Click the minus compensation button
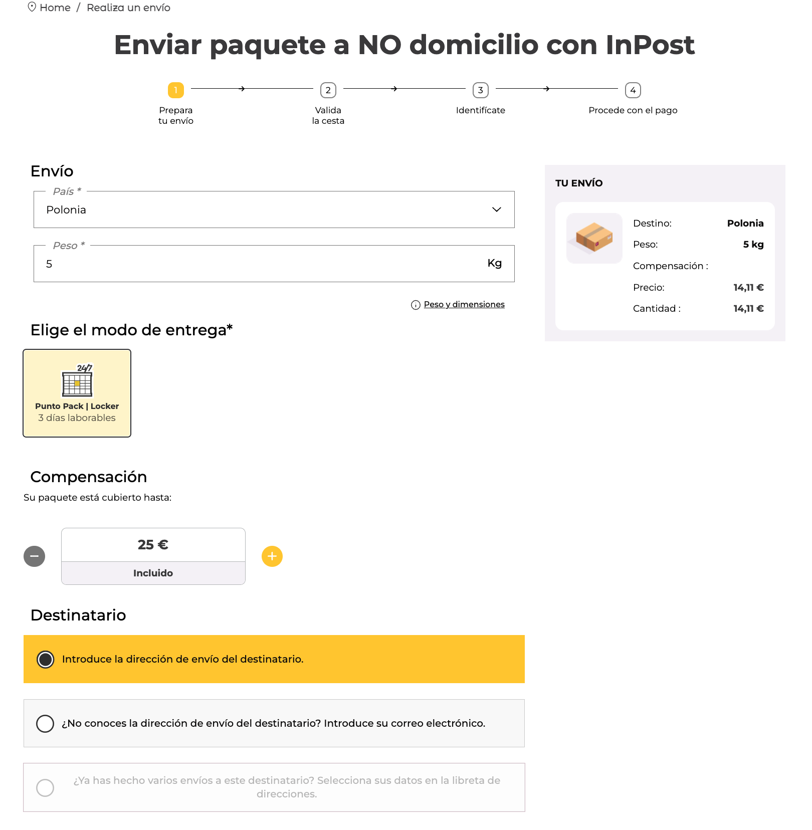 click(35, 556)
